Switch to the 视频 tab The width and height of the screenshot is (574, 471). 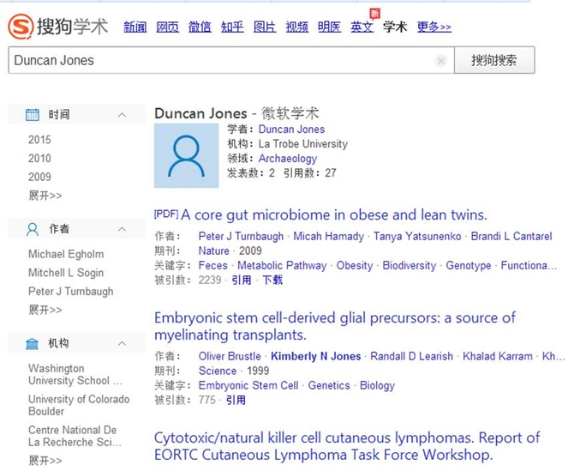[x=297, y=27]
